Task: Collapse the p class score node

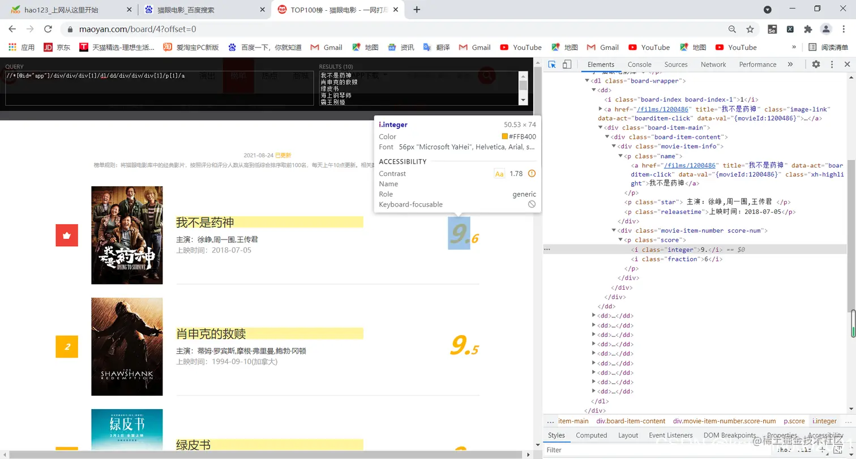Action: 621,240
